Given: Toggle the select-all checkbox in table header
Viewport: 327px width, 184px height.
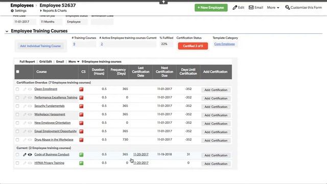Looking at the screenshot, I should [18, 72].
